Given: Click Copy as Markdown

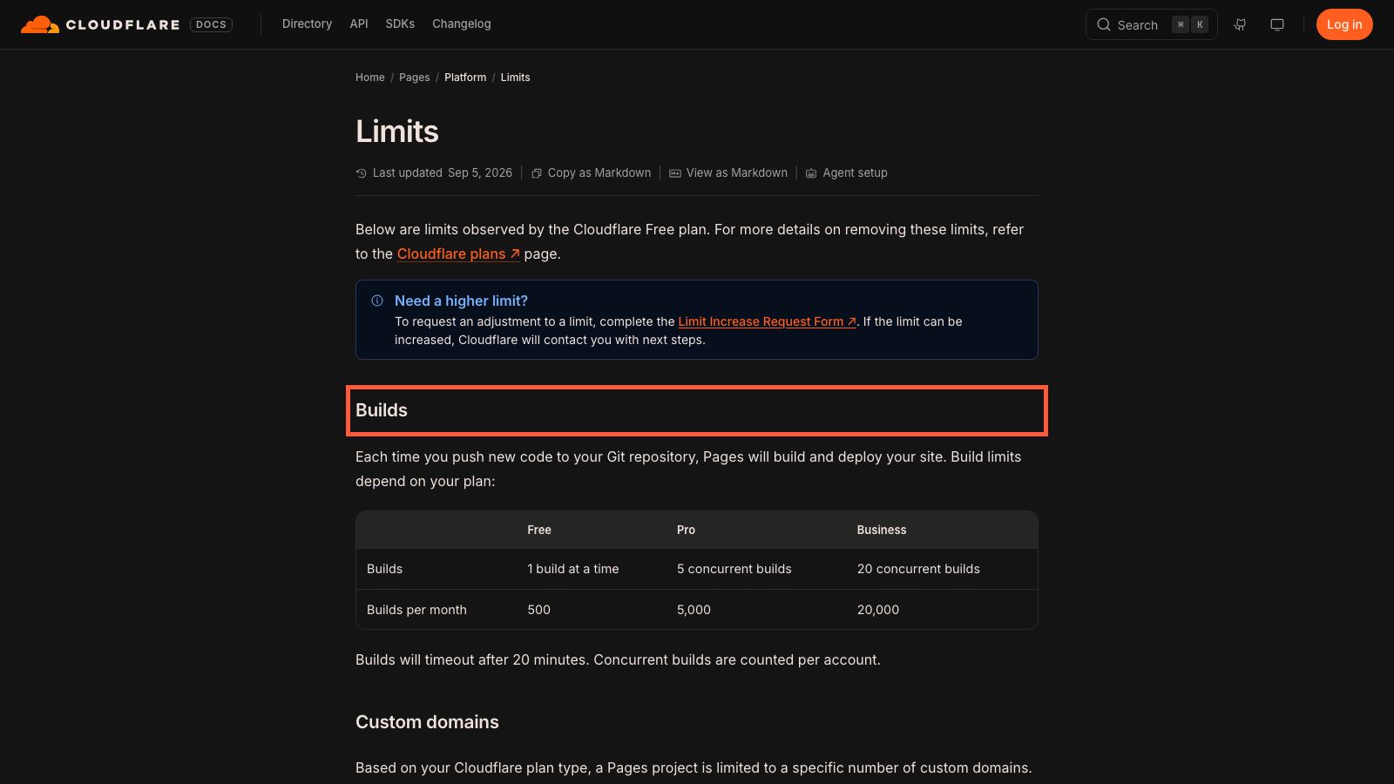Looking at the screenshot, I should tap(599, 173).
